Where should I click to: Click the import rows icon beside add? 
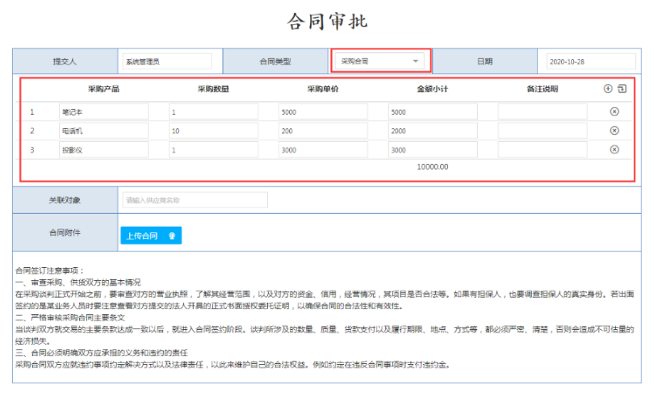click(622, 89)
